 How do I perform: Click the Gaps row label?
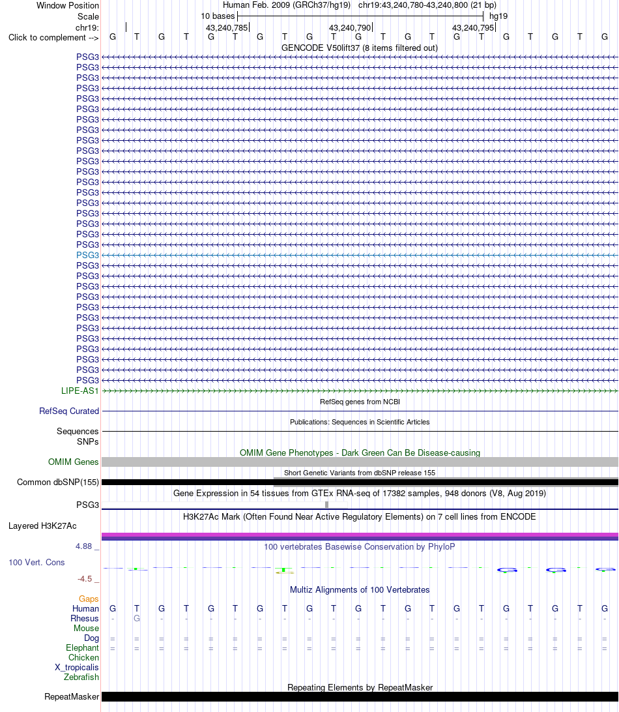click(89, 599)
